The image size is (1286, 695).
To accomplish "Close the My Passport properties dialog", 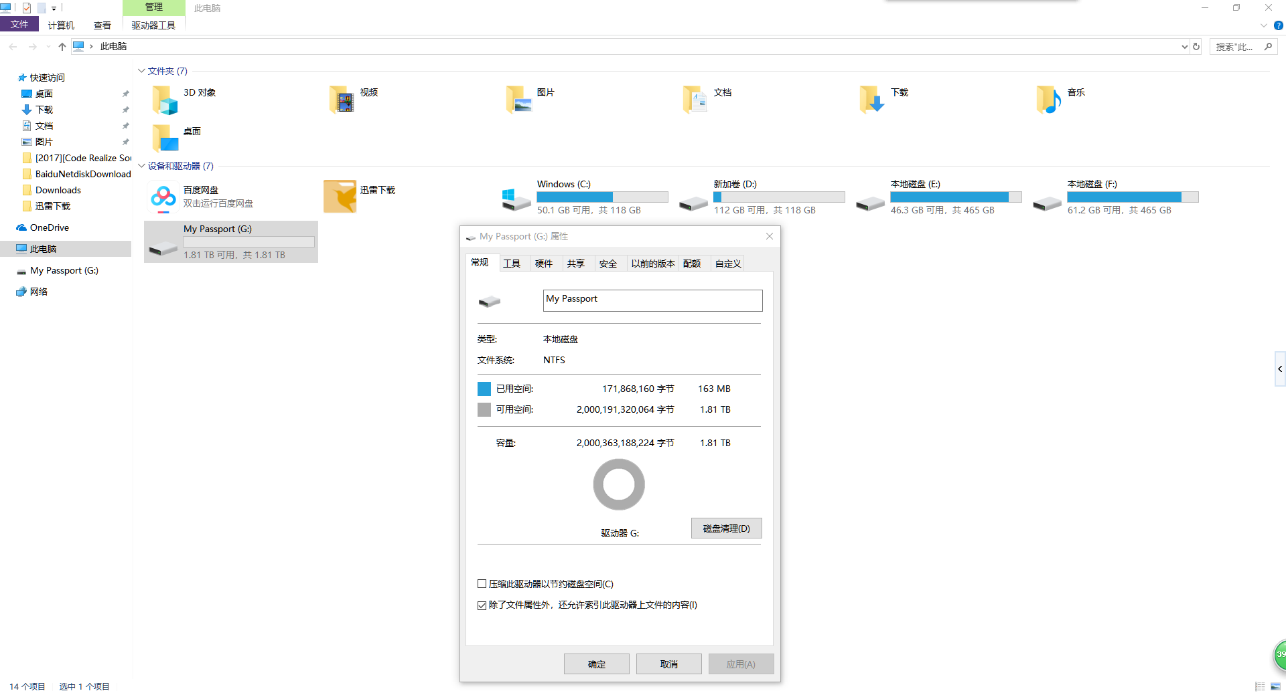I will 770,236.
